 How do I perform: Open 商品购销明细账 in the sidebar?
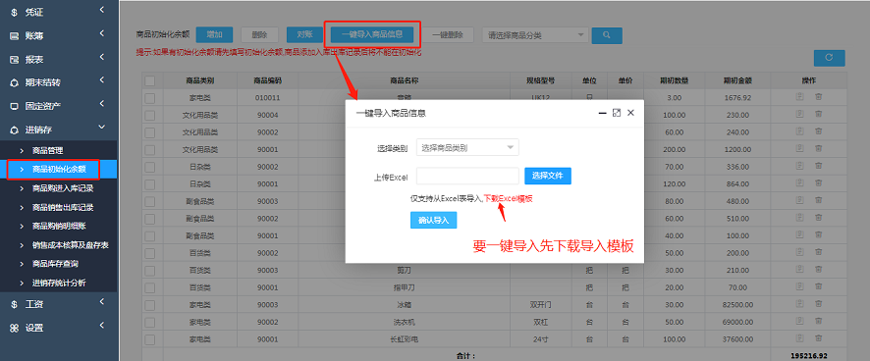pyautogui.click(x=58, y=227)
